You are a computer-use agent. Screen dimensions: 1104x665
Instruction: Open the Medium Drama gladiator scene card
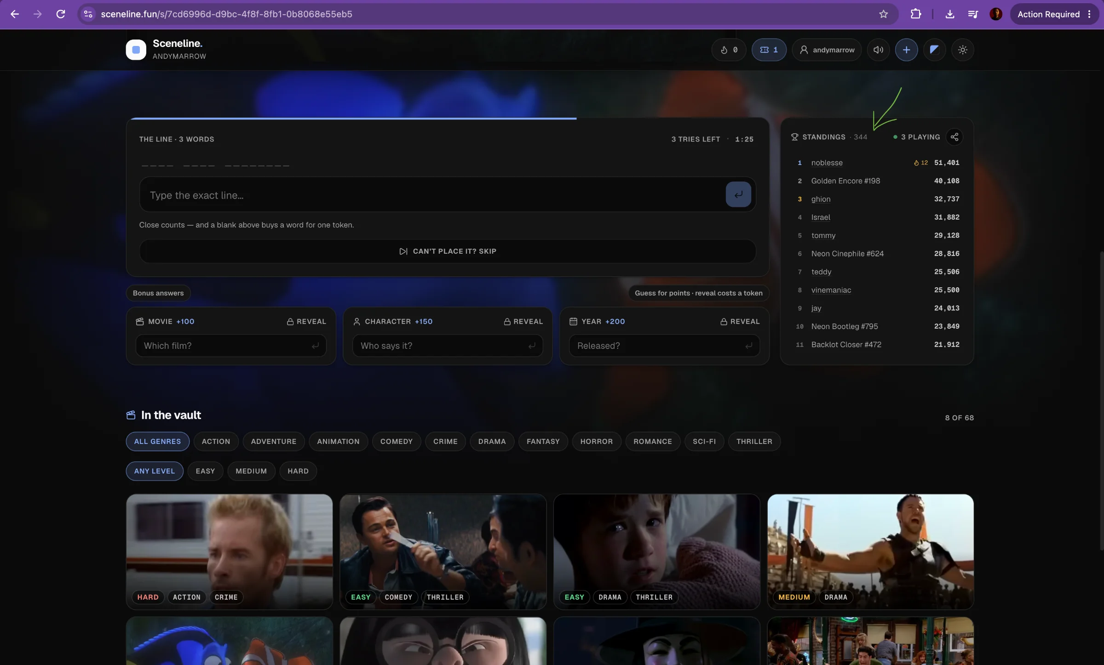click(870, 551)
